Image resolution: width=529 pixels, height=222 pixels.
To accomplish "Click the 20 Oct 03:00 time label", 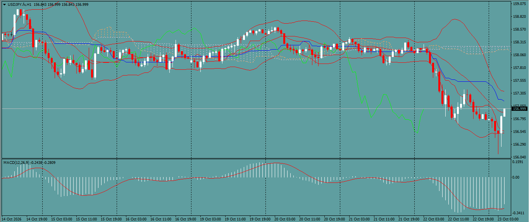I will pos(284,219).
